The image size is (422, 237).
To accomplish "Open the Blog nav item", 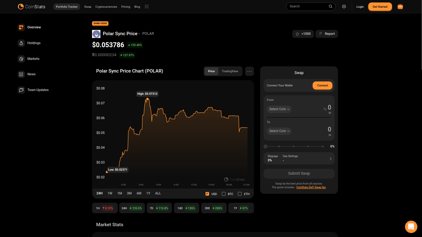I will point(137,7).
